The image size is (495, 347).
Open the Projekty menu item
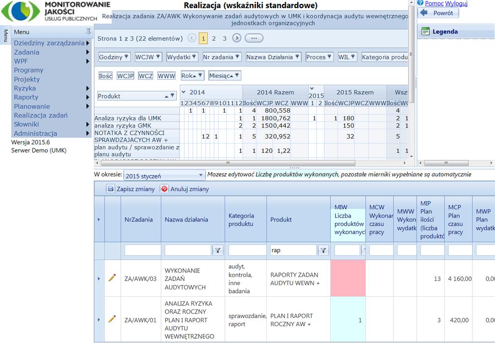pos(27,79)
